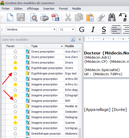Click the printer icon

[44, 17]
